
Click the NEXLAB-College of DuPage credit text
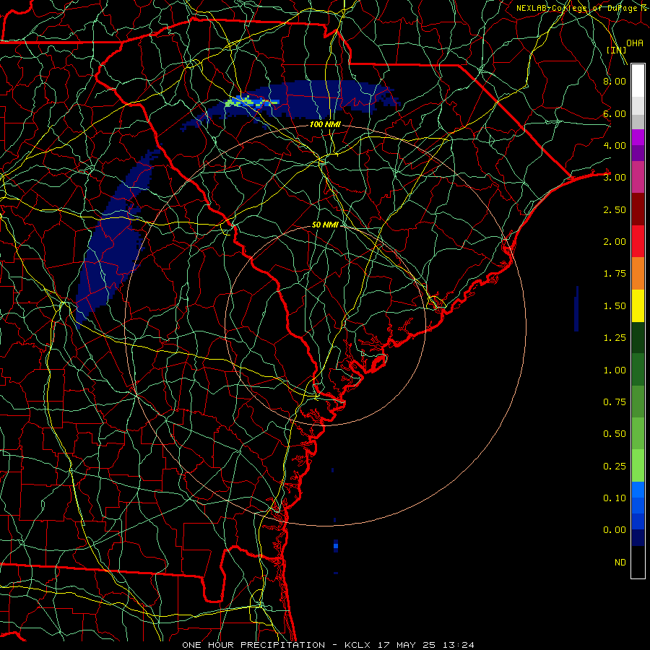tap(581, 8)
